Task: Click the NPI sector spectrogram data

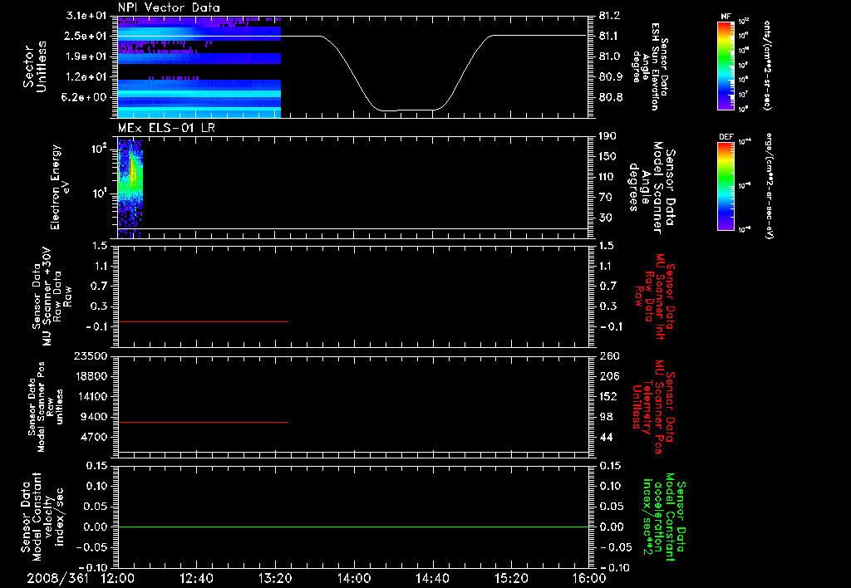Action: click(199, 66)
